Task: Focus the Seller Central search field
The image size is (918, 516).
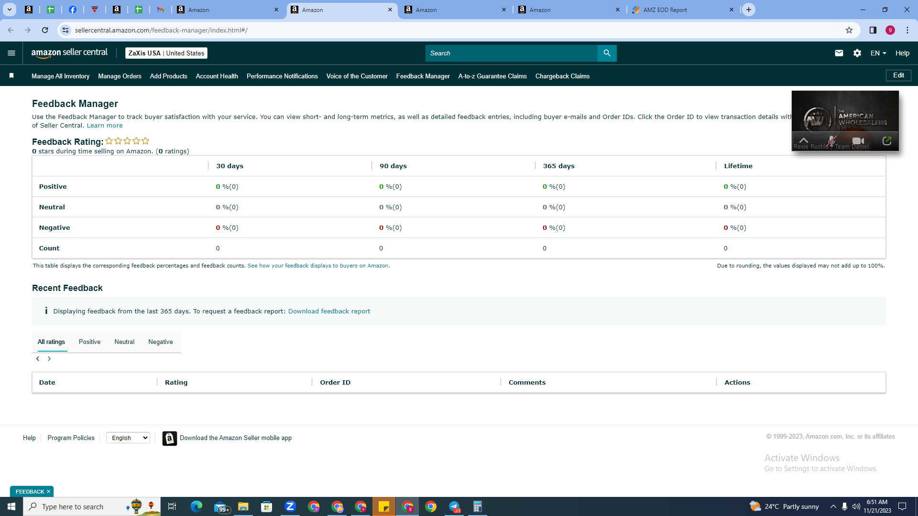Action: pyautogui.click(x=511, y=53)
